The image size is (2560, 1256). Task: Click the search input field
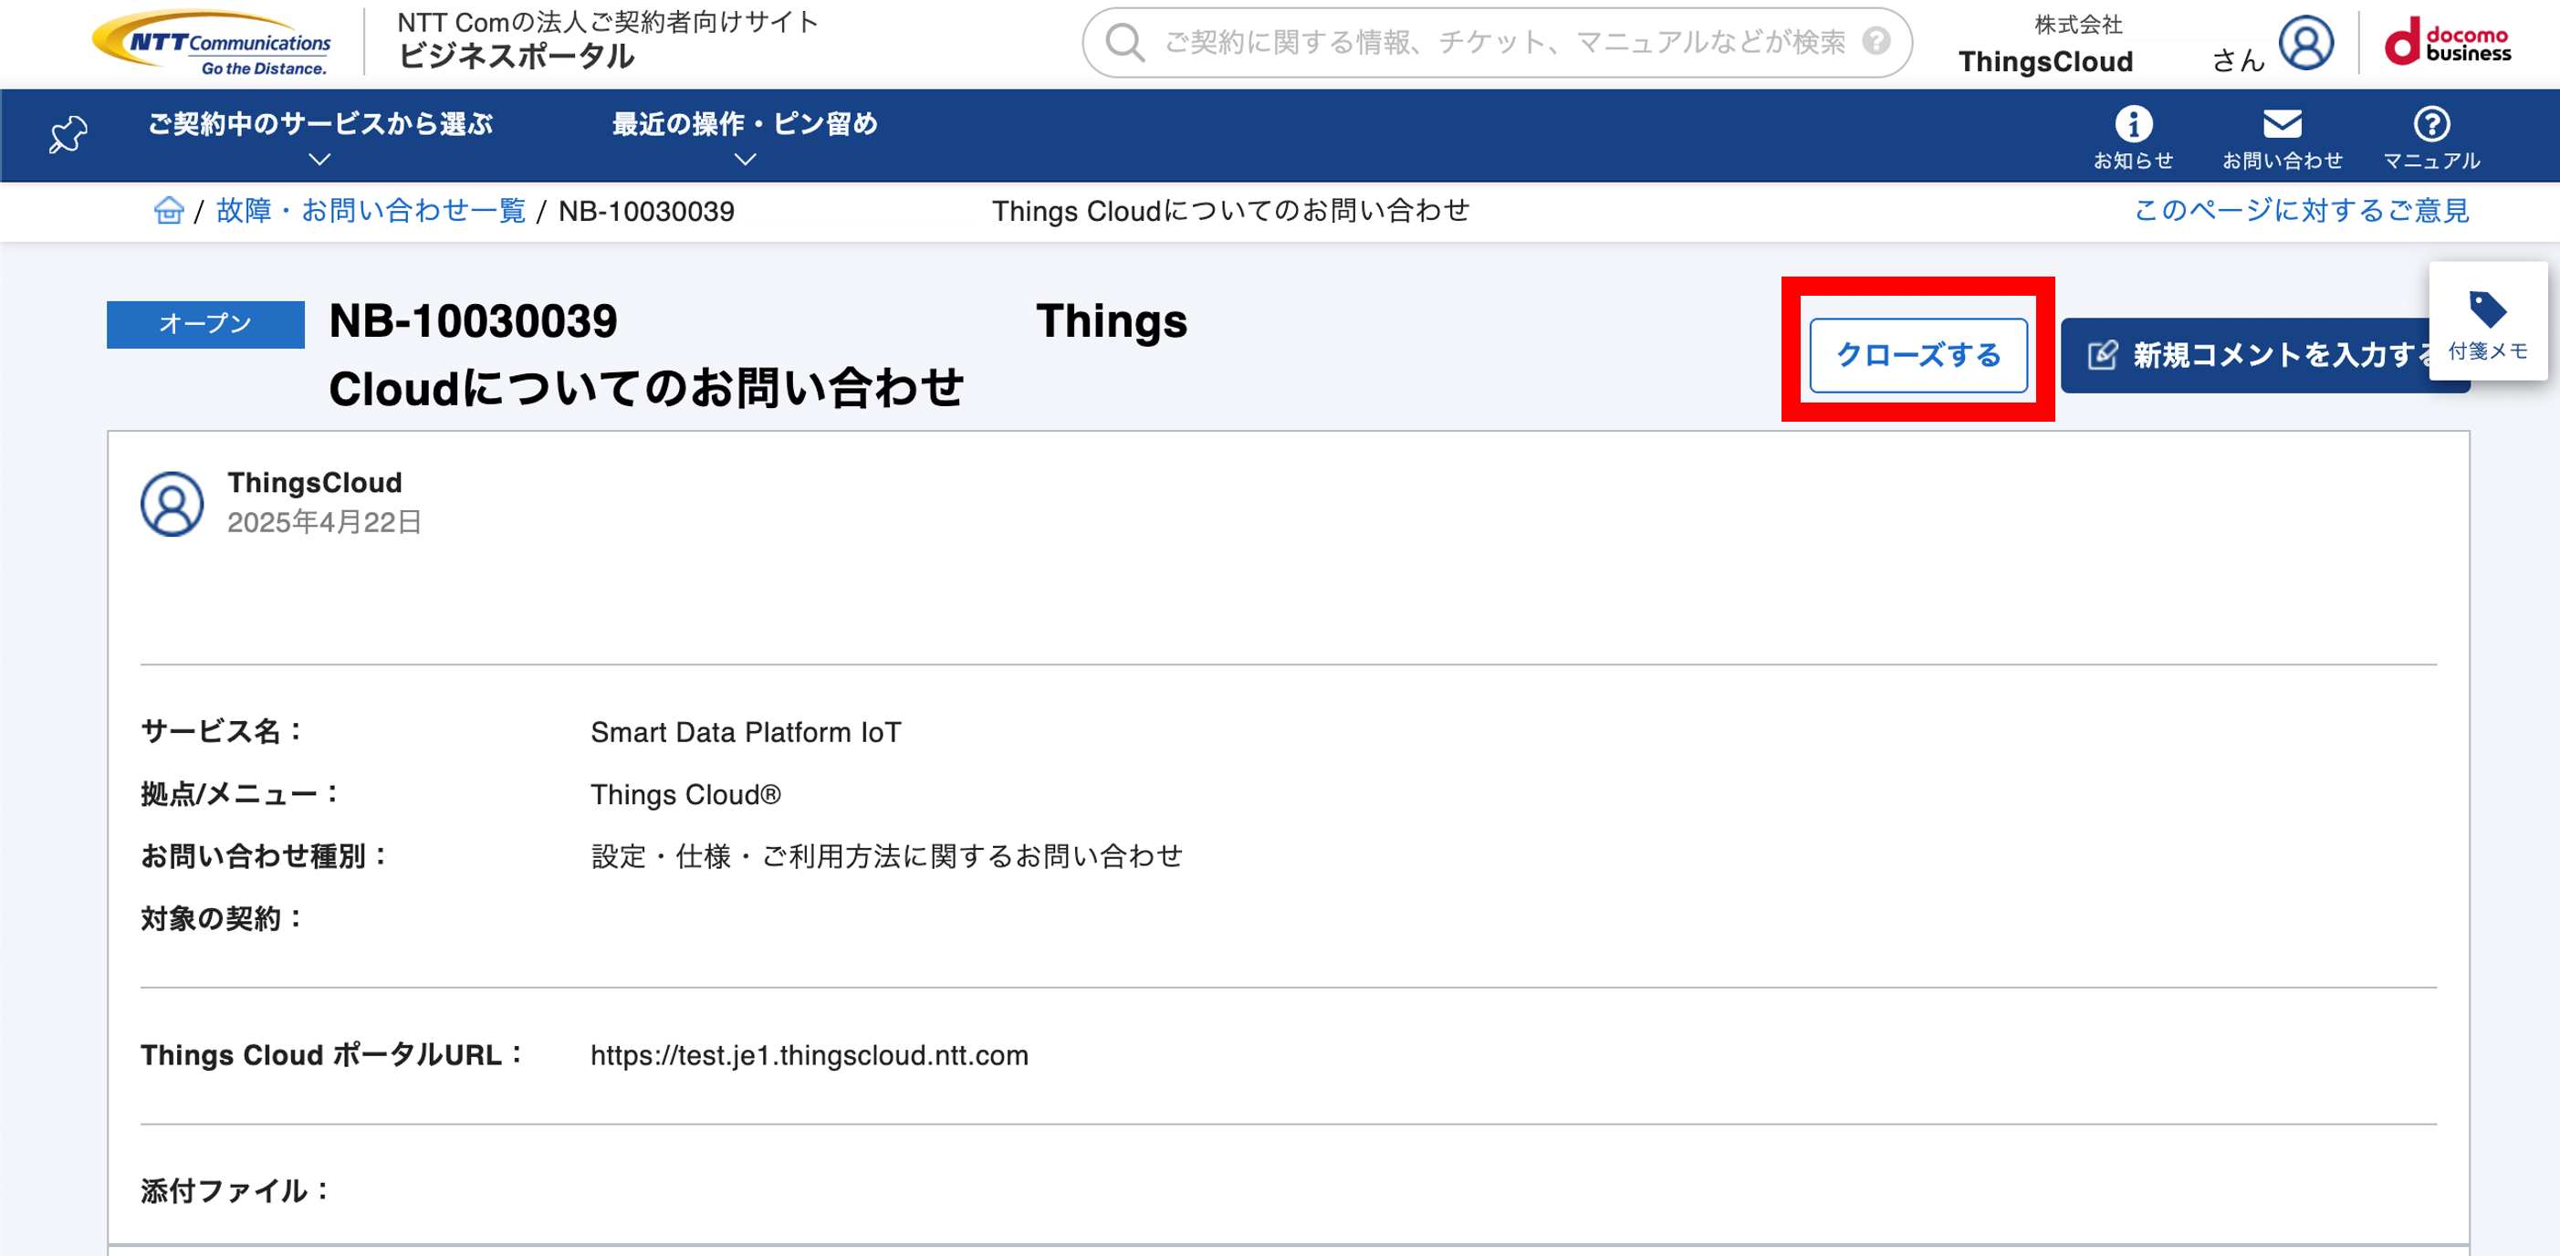pyautogui.click(x=1498, y=43)
